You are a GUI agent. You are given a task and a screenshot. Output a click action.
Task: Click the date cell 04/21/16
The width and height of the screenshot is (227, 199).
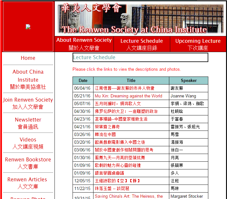tap(83, 127)
